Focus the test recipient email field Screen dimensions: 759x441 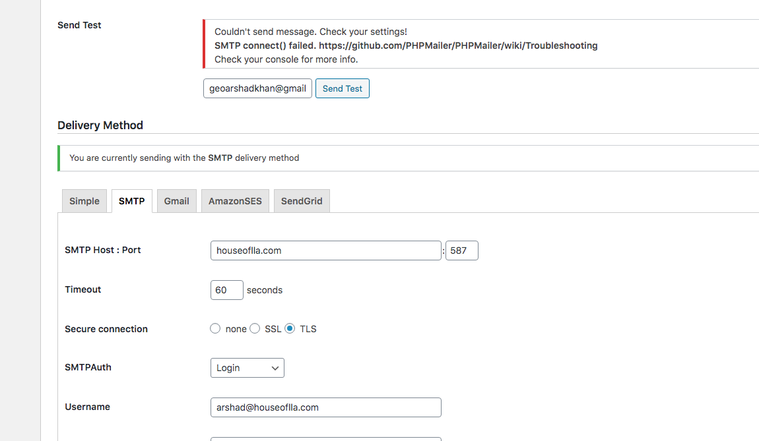coord(257,88)
